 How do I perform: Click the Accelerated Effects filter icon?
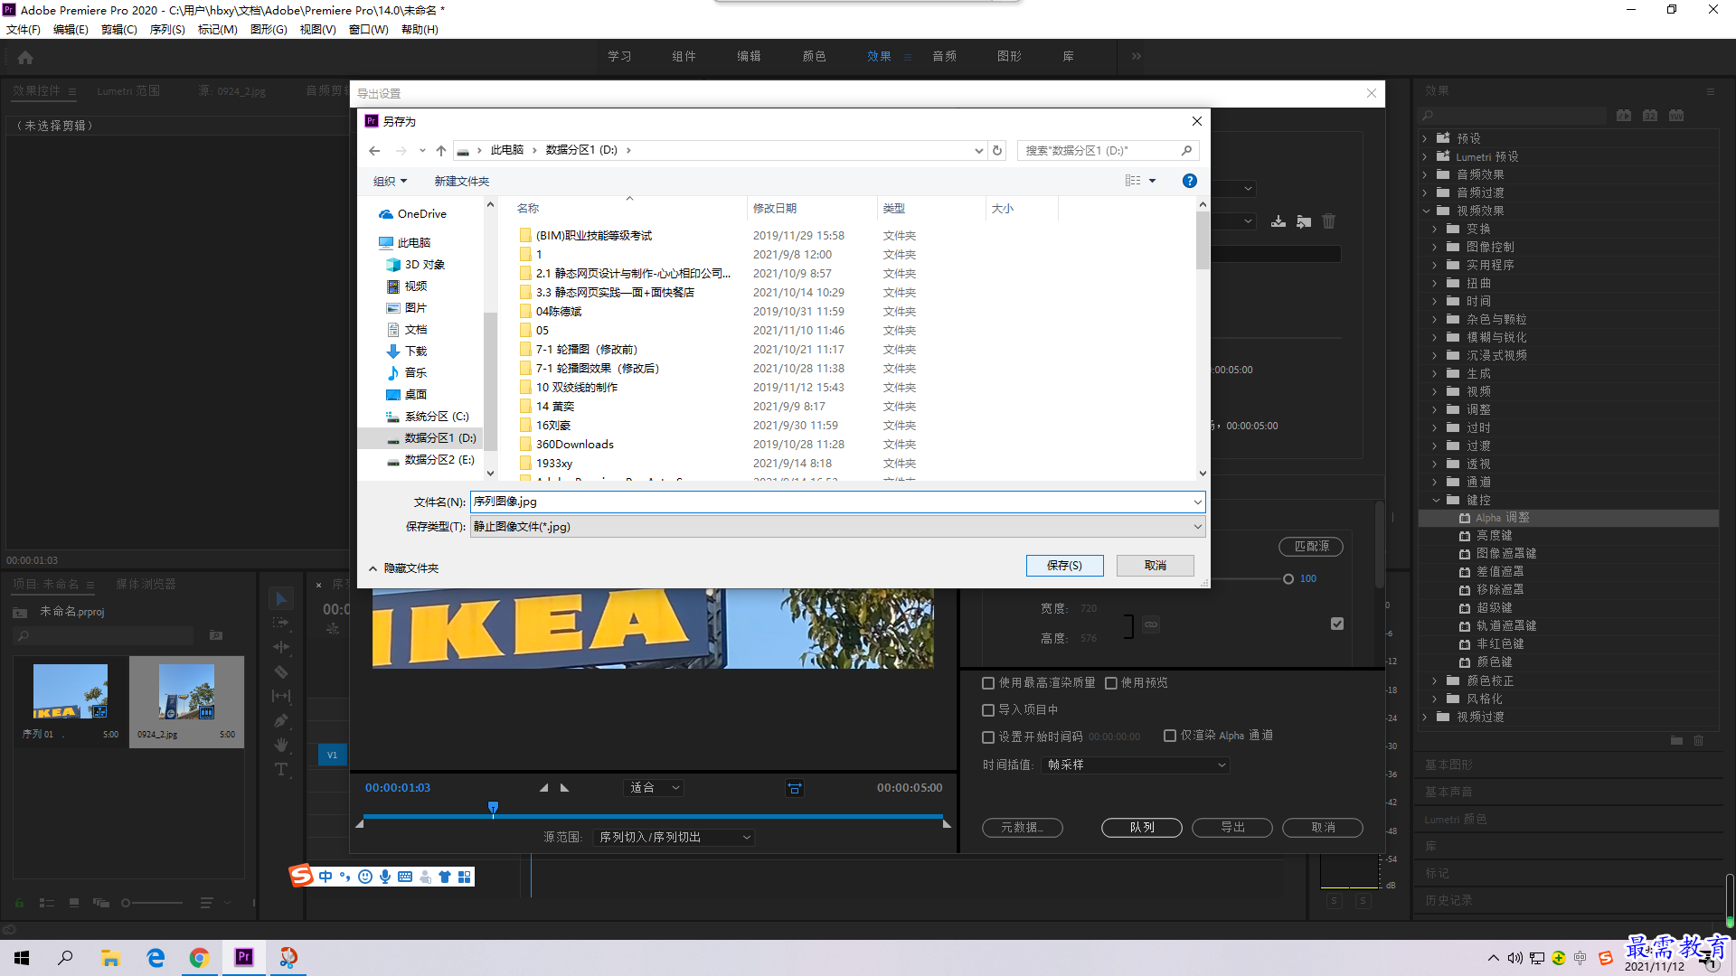(x=1624, y=116)
